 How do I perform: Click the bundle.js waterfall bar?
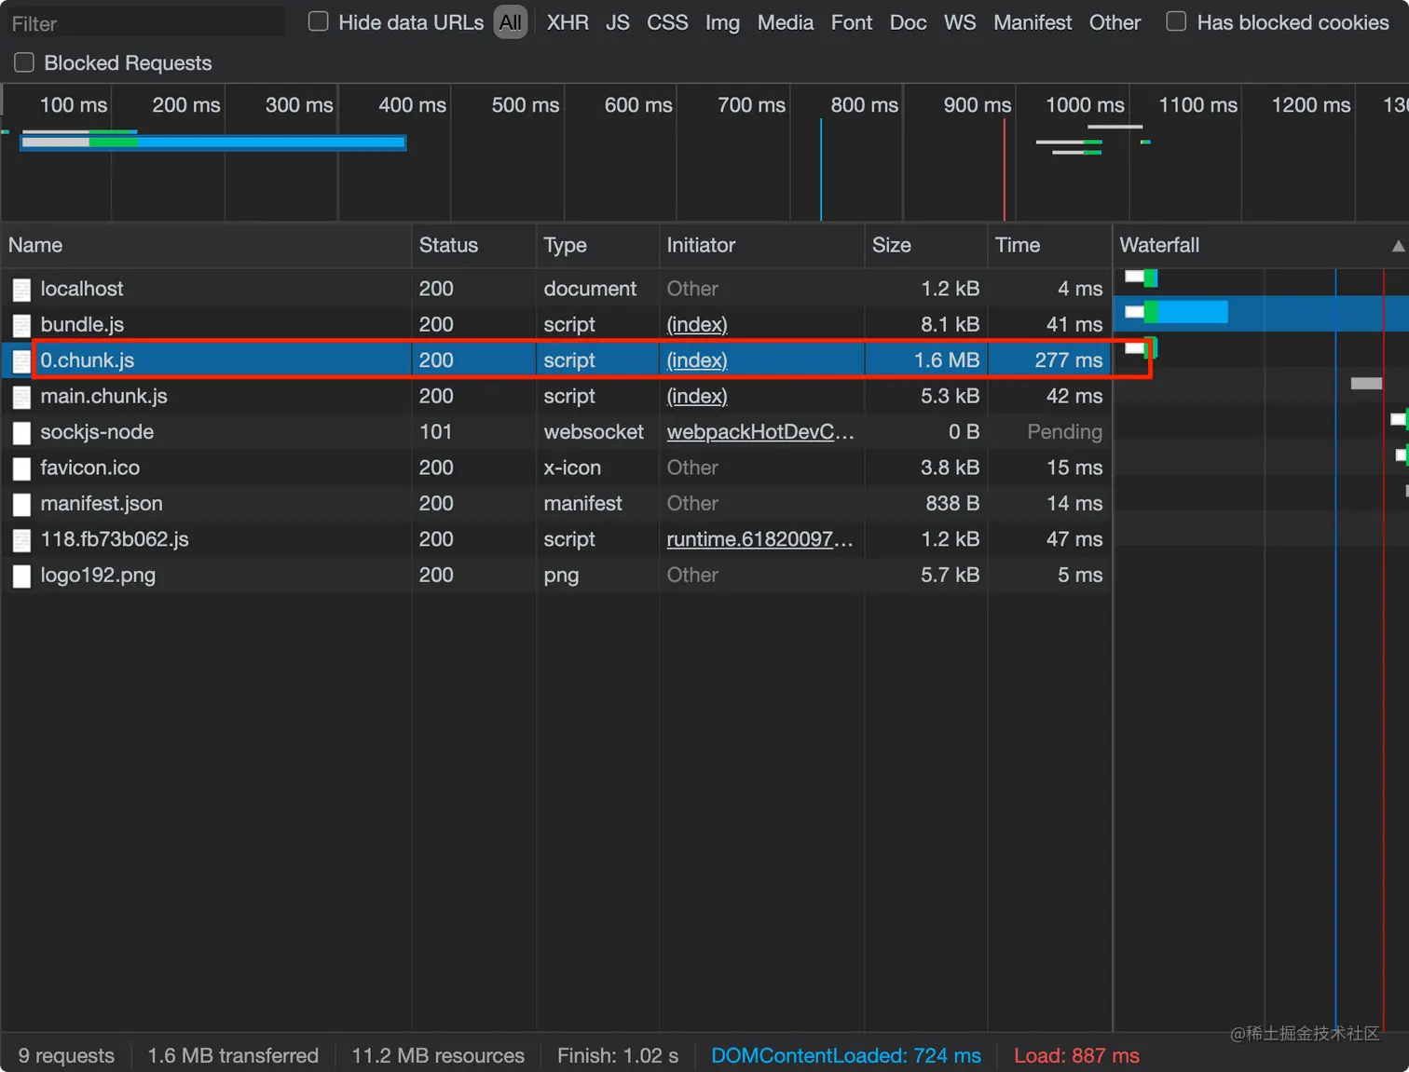pyautogui.click(x=1176, y=312)
